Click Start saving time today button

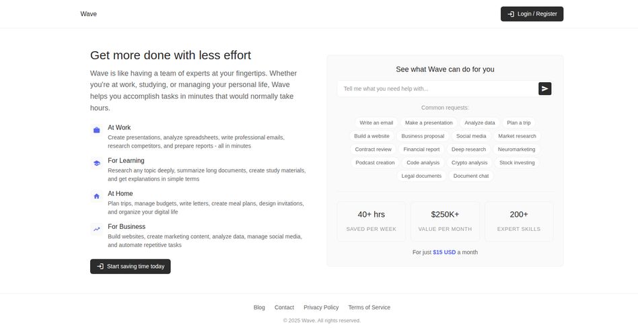(x=130, y=267)
